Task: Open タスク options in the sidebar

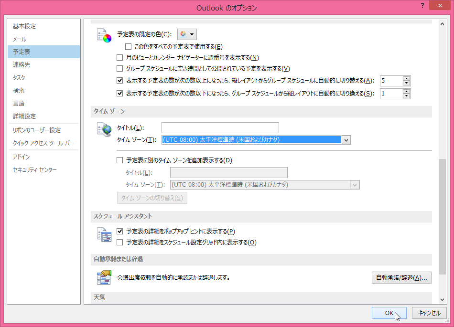Action: coord(43,77)
